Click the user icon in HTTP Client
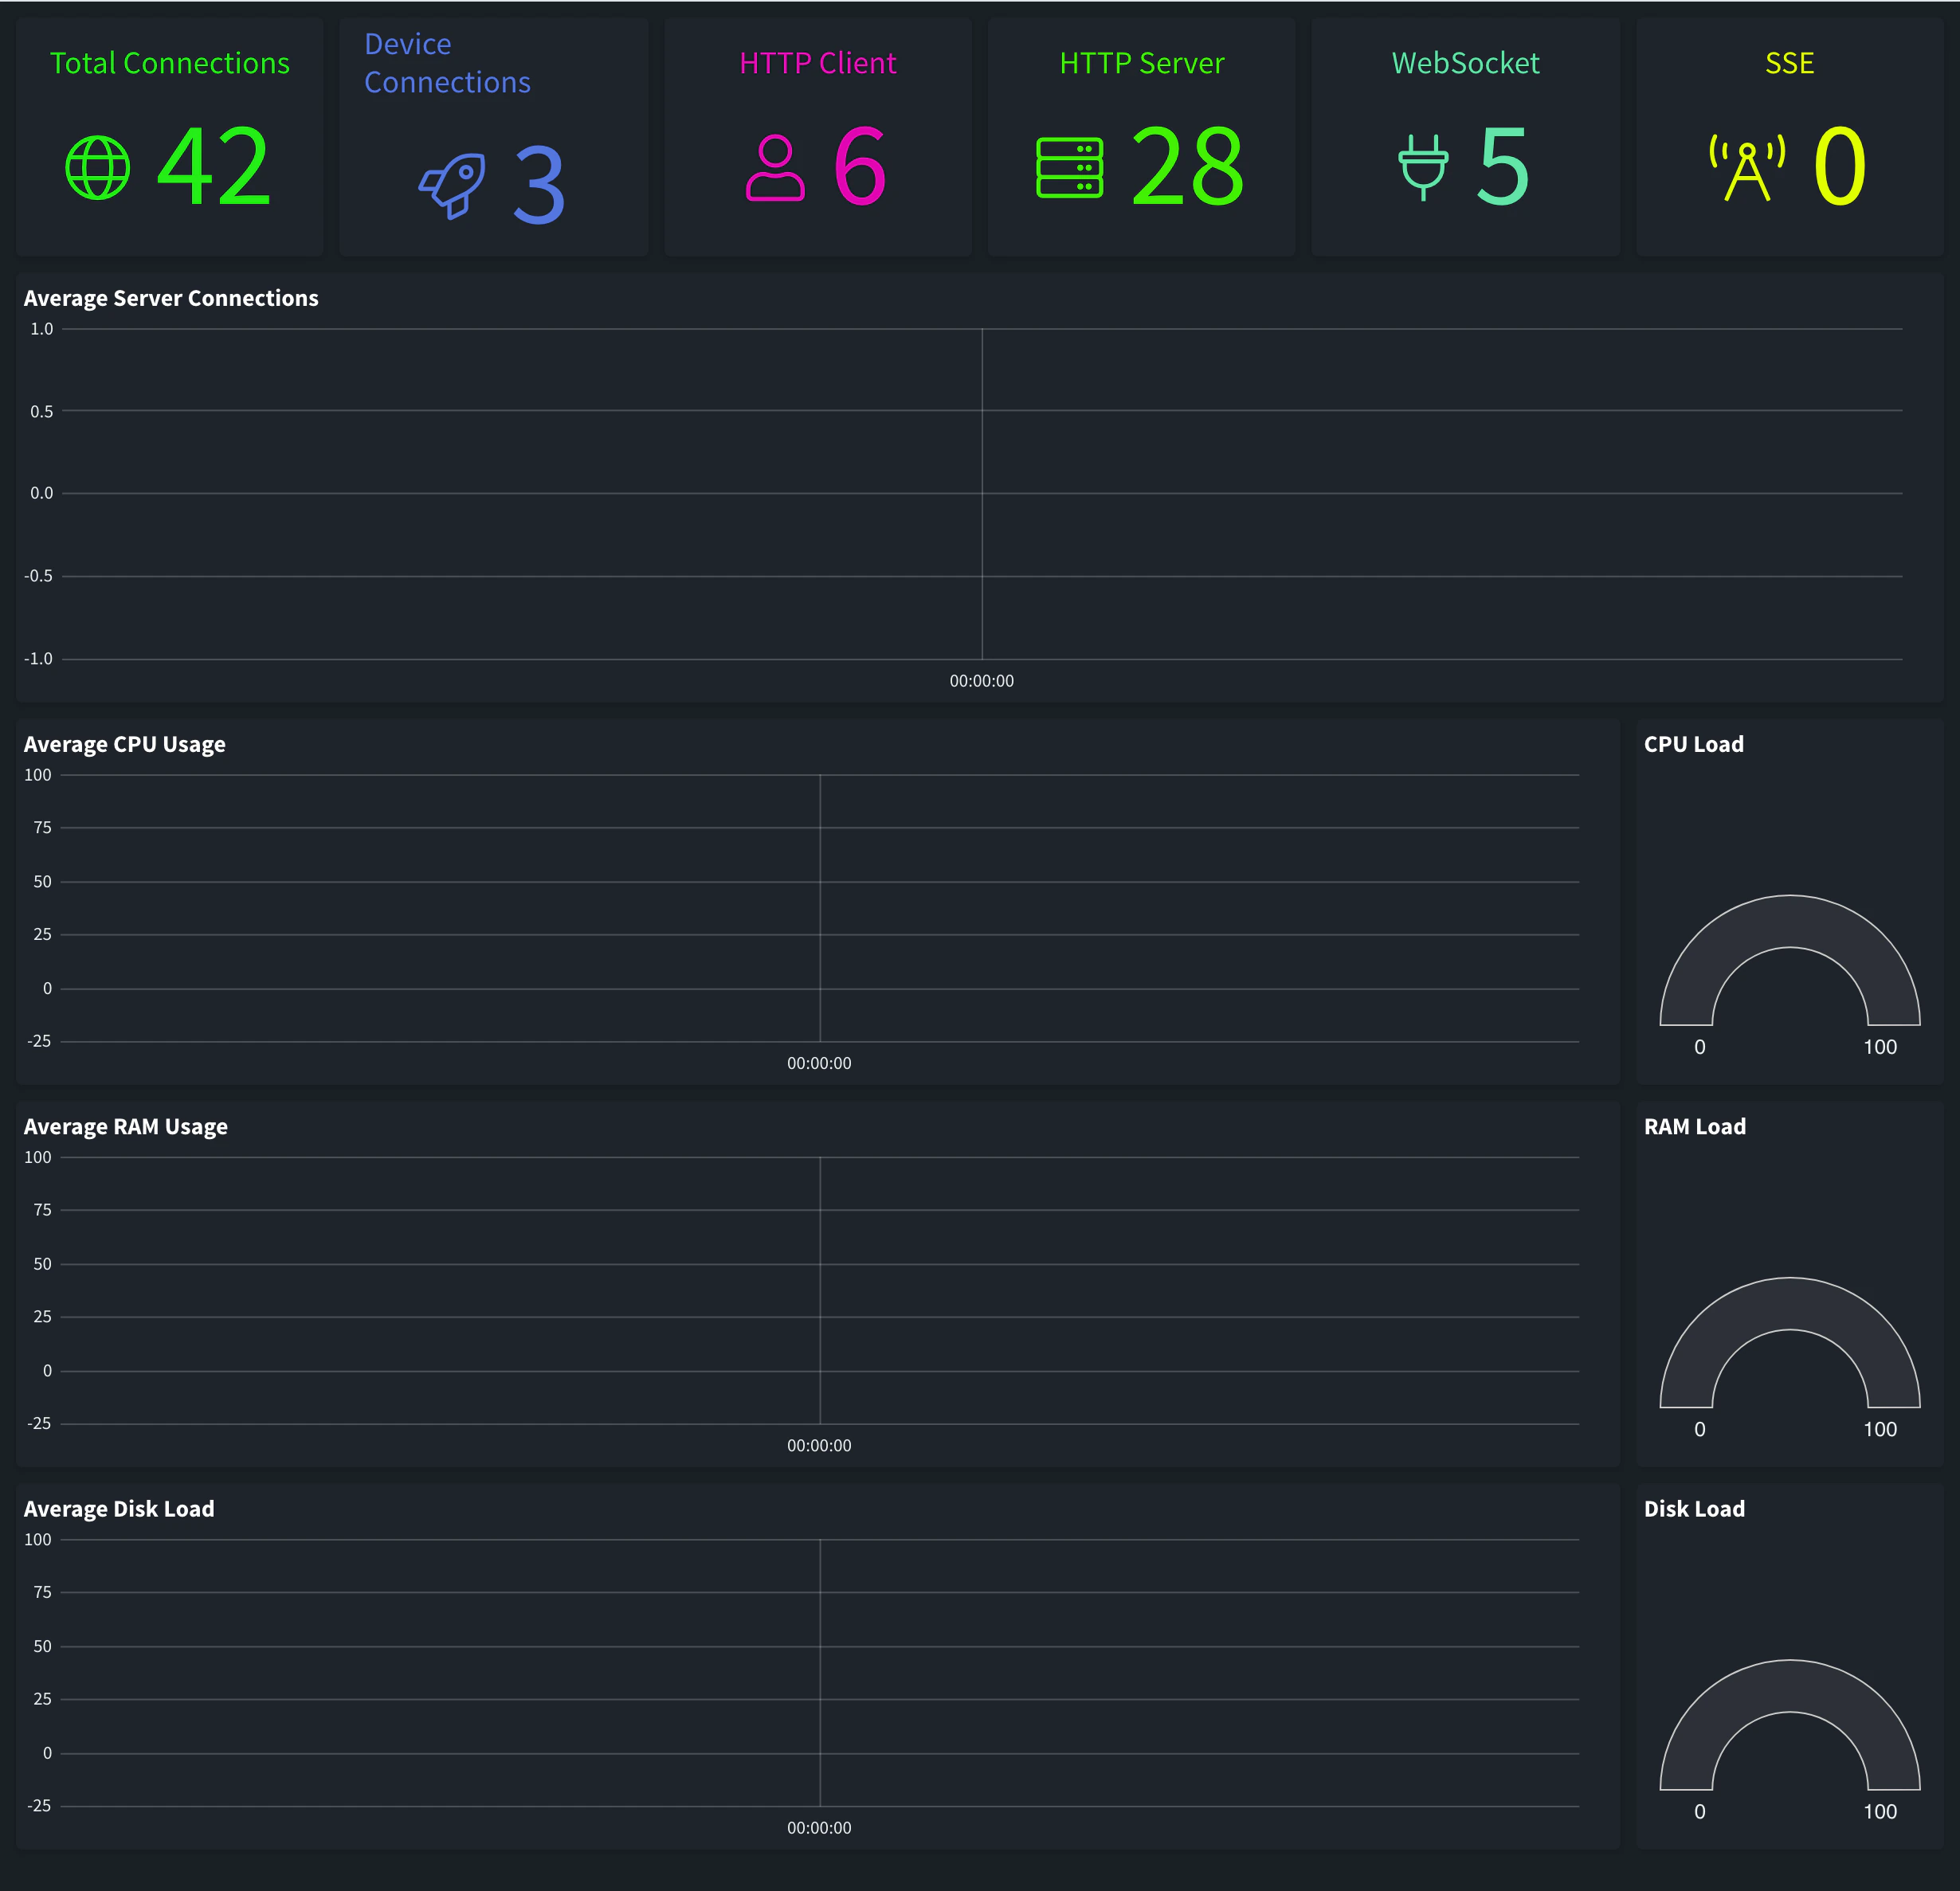This screenshot has width=1960, height=1891. click(x=775, y=167)
